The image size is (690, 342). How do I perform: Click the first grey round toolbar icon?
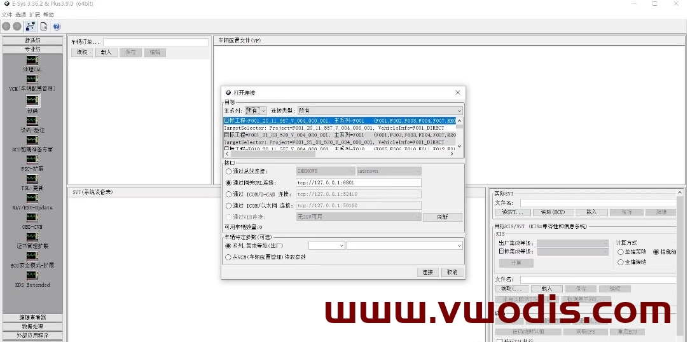[6, 27]
